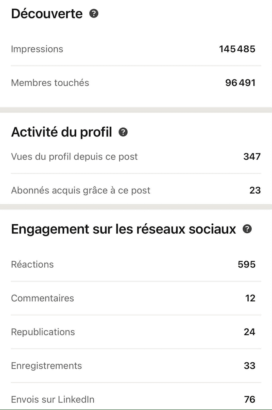Tap the Activité du profil help icon
Viewport: 272px width, 410px height.
(123, 132)
